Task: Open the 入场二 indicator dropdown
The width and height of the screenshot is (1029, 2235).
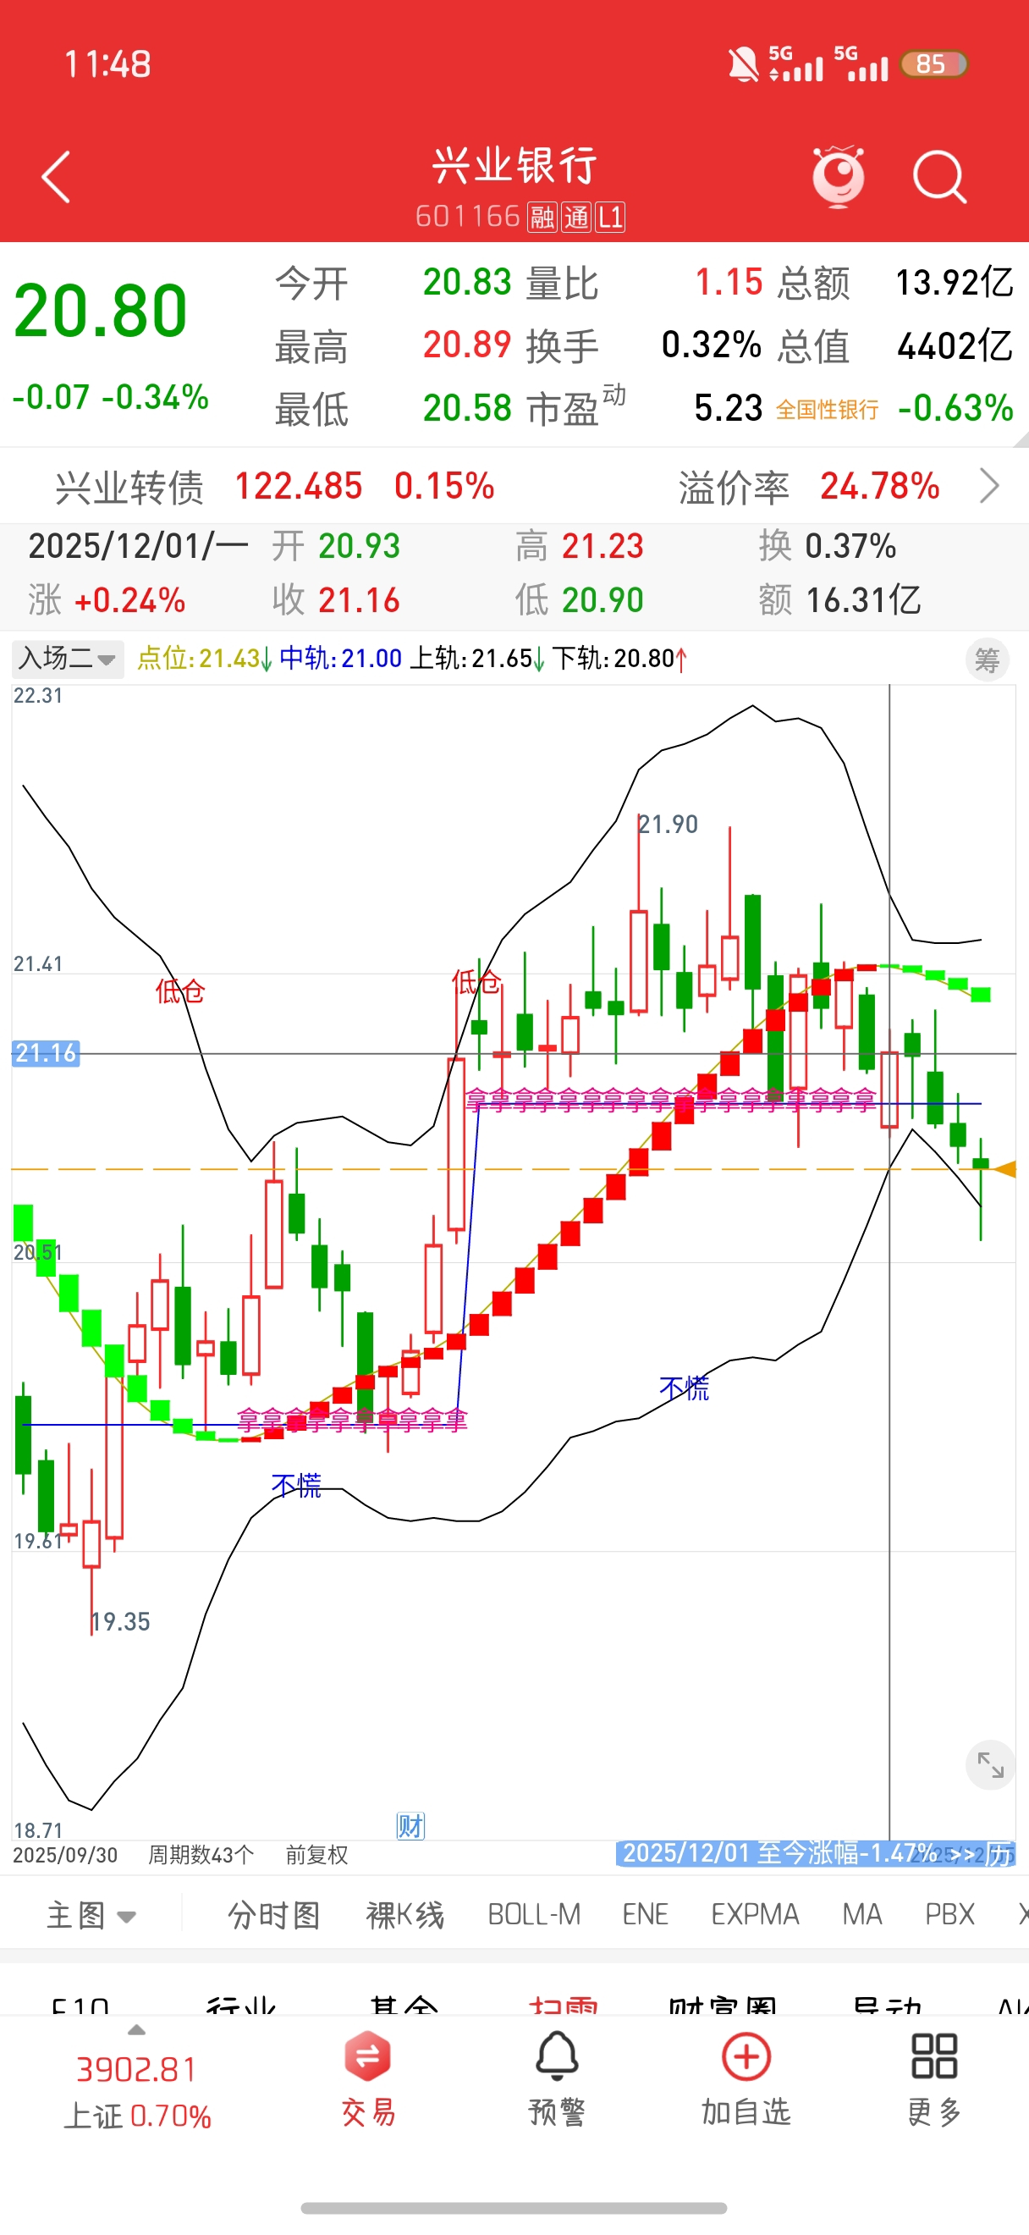Action: pos(67,659)
